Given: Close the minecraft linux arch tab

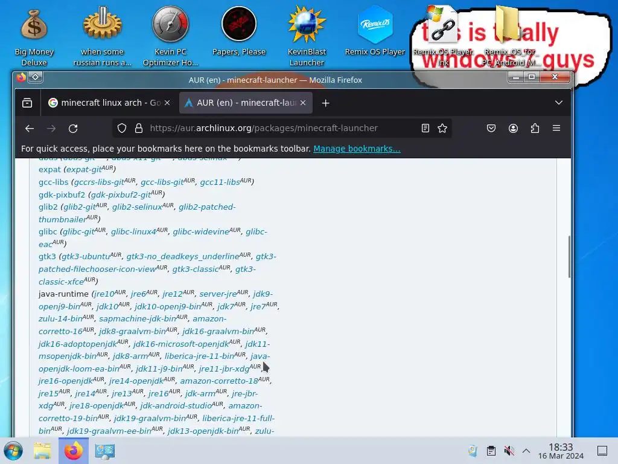Looking at the screenshot, I should pos(167,103).
